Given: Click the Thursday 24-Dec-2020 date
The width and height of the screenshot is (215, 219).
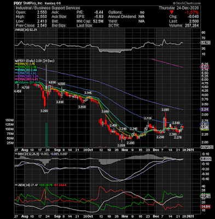Looking at the screenshot, I should (179, 8).
